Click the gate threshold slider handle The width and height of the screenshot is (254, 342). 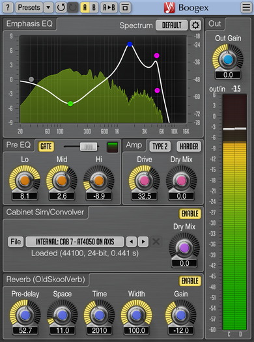click(x=89, y=147)
